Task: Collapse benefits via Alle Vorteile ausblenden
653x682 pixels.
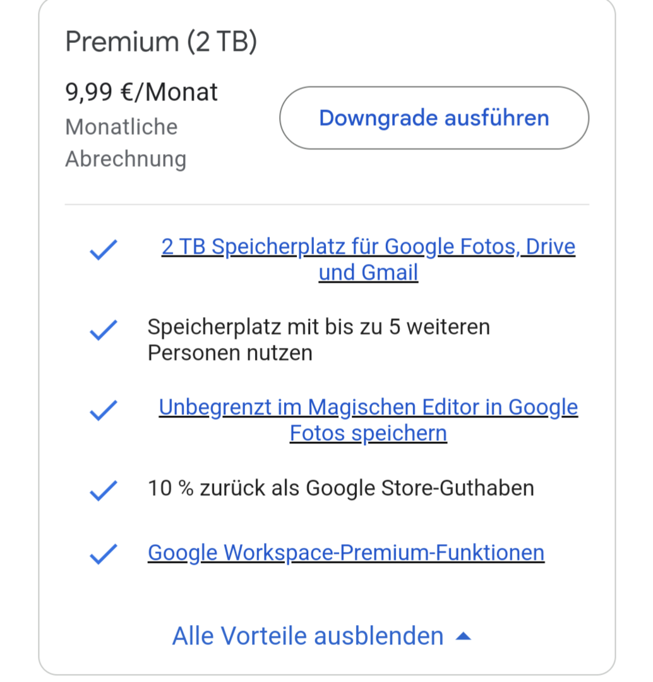Action: [x=308, y=636]
